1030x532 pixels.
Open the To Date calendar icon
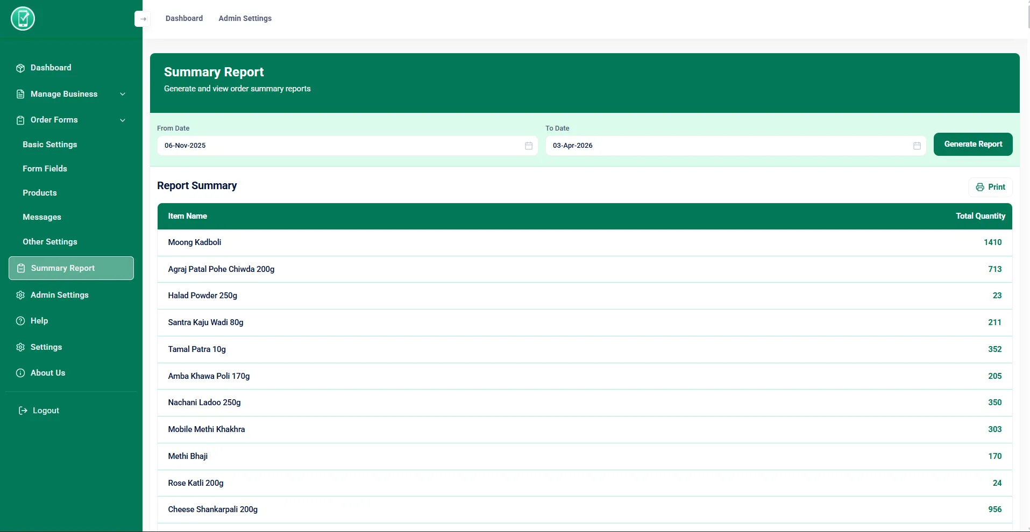[917, 146]
